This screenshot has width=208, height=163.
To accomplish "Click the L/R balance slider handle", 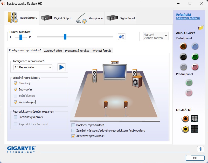I will point(21,37).
